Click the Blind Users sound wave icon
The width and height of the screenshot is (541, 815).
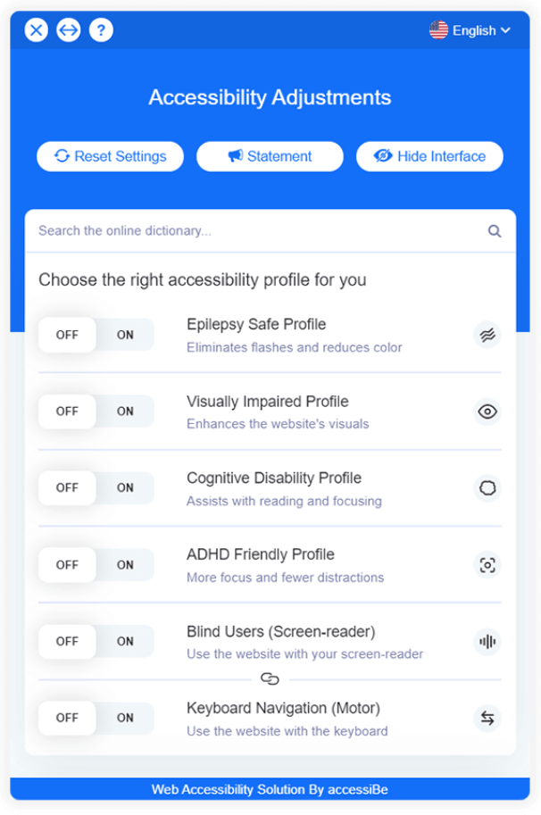[487, 642]
